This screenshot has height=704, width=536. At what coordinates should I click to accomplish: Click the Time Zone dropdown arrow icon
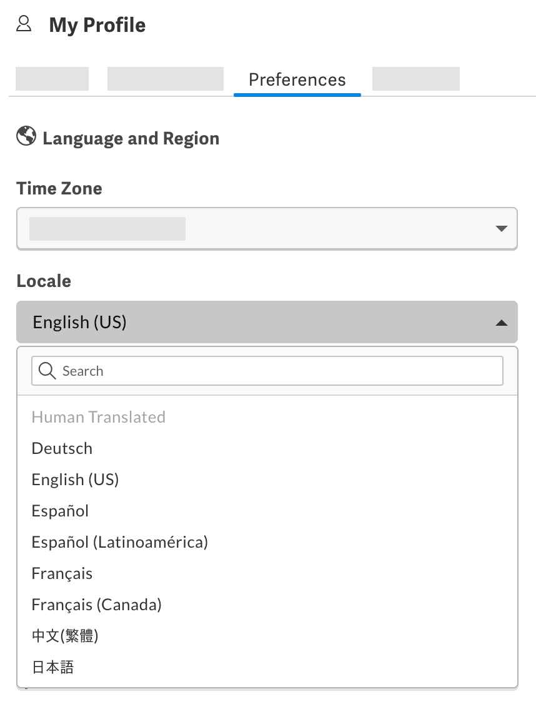[x=501, y=229]
